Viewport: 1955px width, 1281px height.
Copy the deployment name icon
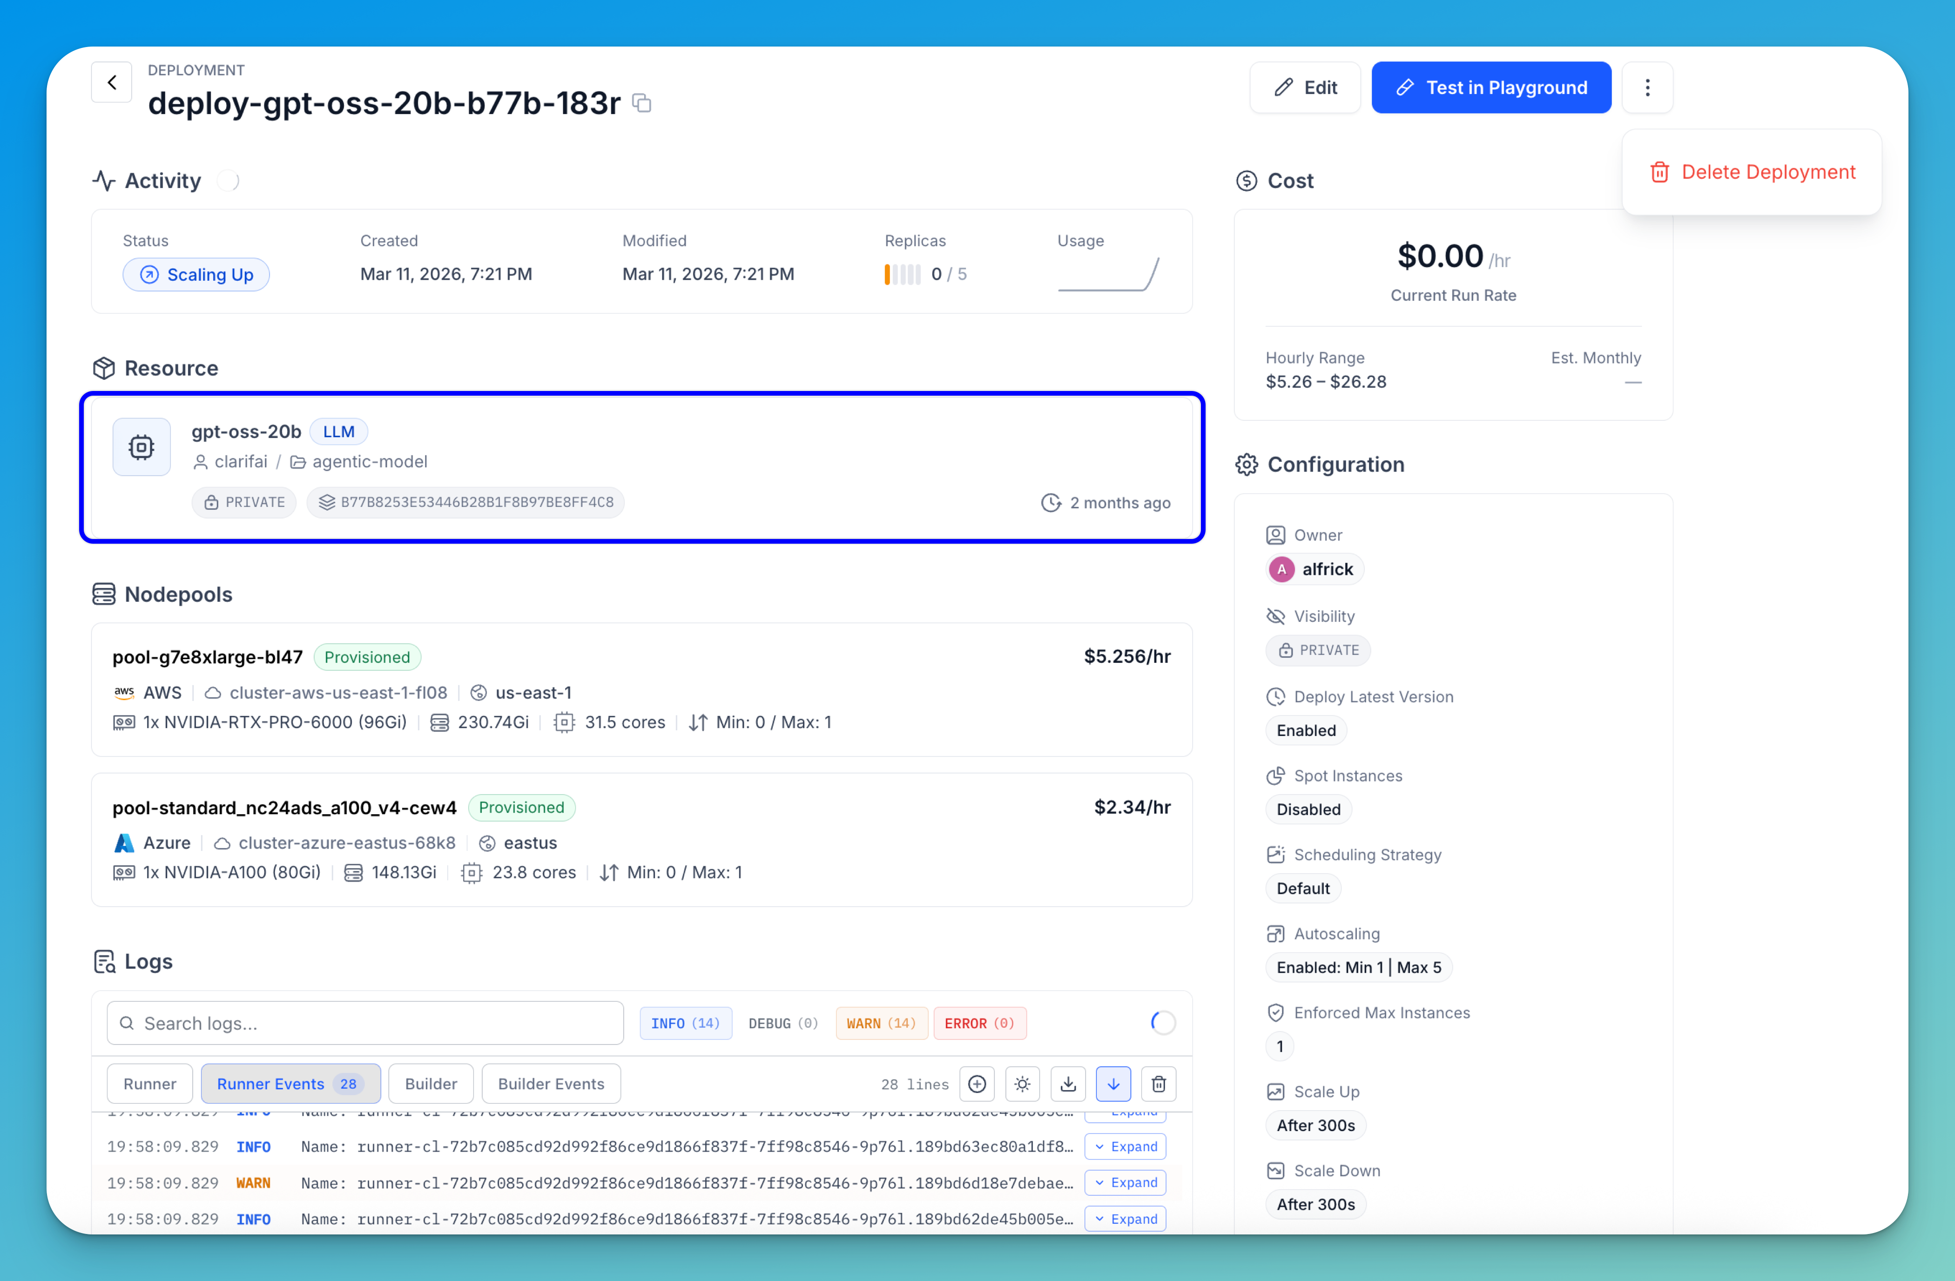(x=641, y=103)
